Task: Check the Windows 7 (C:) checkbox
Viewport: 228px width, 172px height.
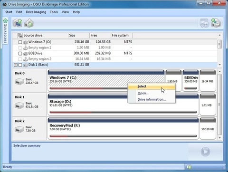Action: [20, 42]
